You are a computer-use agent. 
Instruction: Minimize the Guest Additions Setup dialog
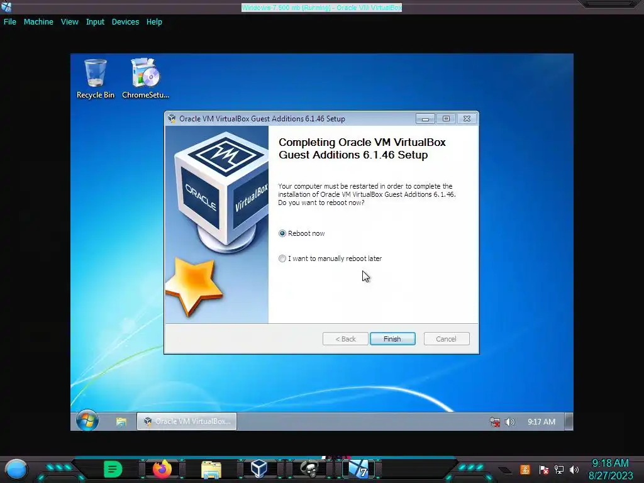coord(426,119)
